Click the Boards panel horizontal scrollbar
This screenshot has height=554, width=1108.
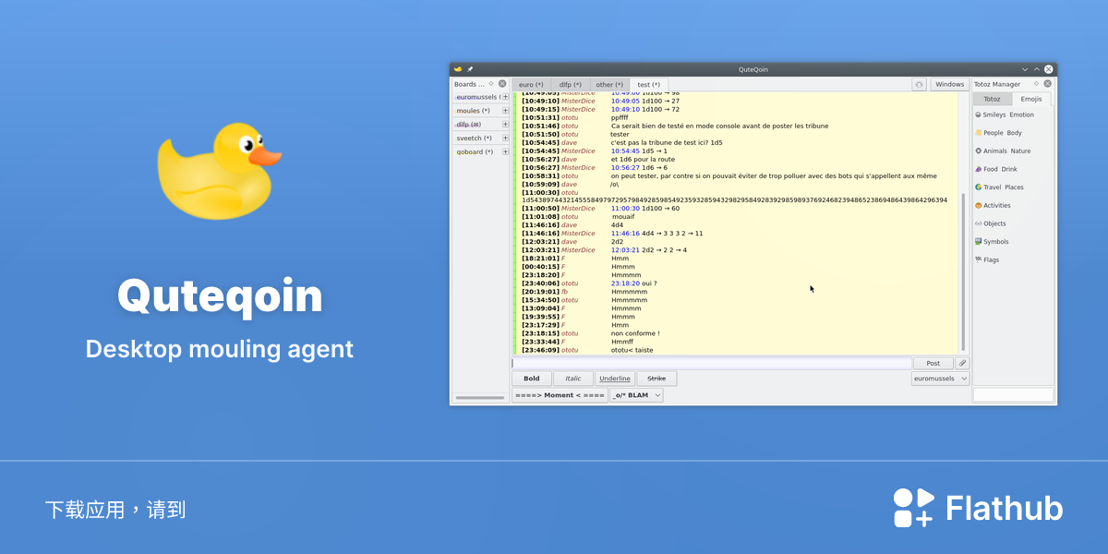[x=480, y=398]
